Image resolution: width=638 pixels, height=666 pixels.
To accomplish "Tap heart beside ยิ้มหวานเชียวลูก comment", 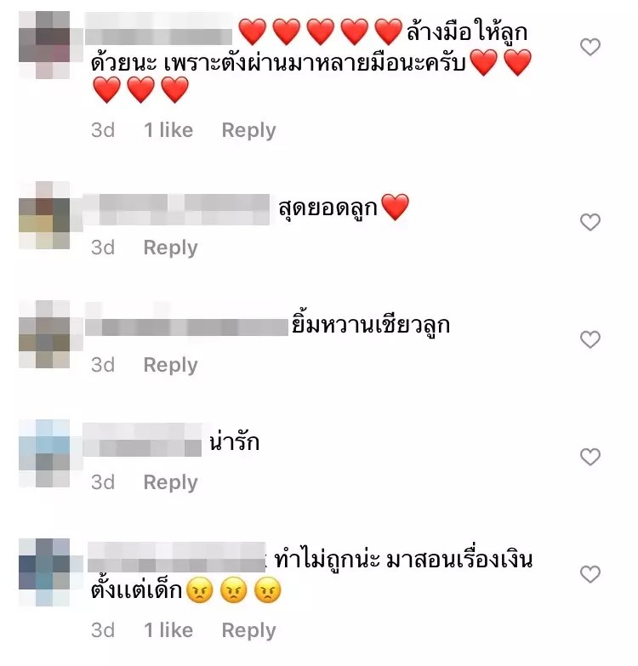I will [x=590, y=339].
